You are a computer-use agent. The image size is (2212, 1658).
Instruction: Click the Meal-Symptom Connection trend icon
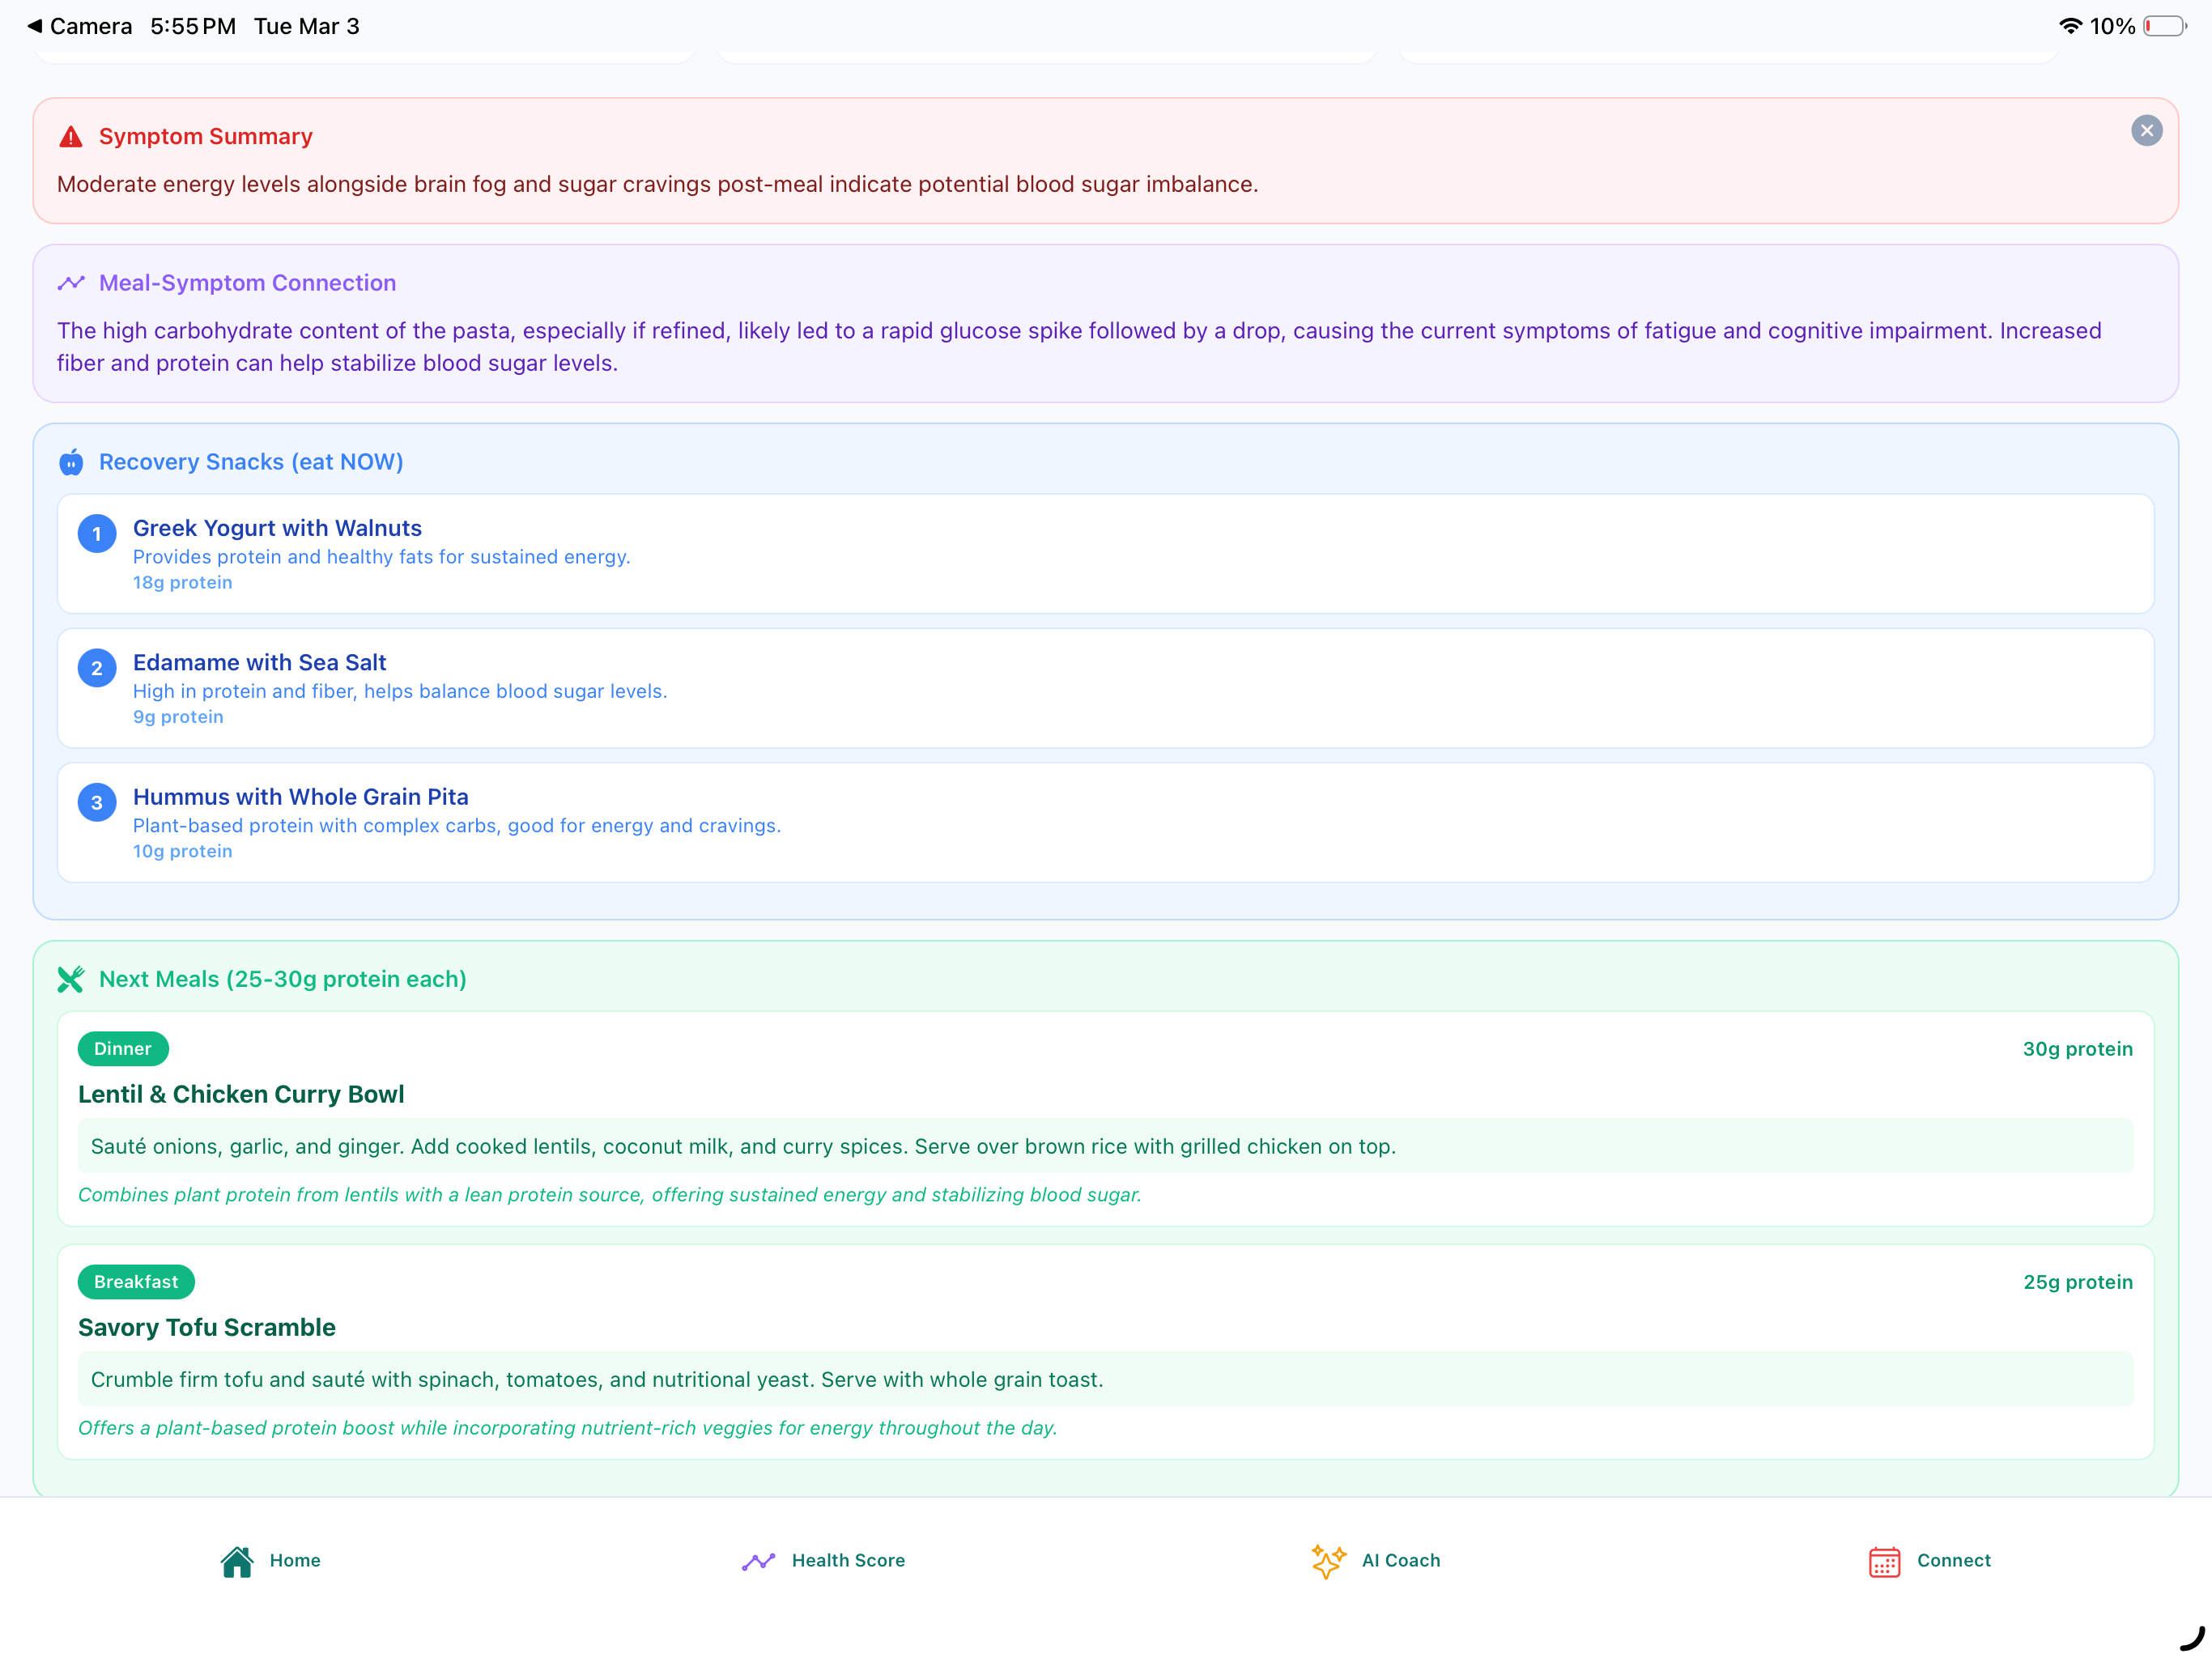click(71, 283)
